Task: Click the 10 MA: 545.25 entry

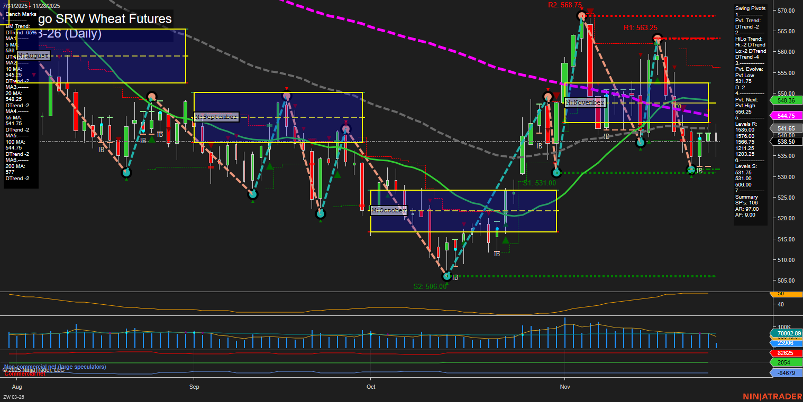Action: pos(14,72)
